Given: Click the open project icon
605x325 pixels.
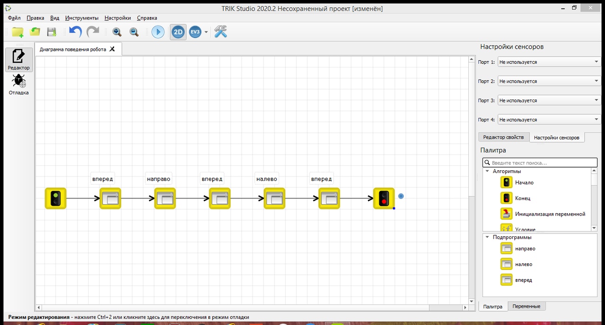Looking at the screenshot, I should [x=35, y=32].
